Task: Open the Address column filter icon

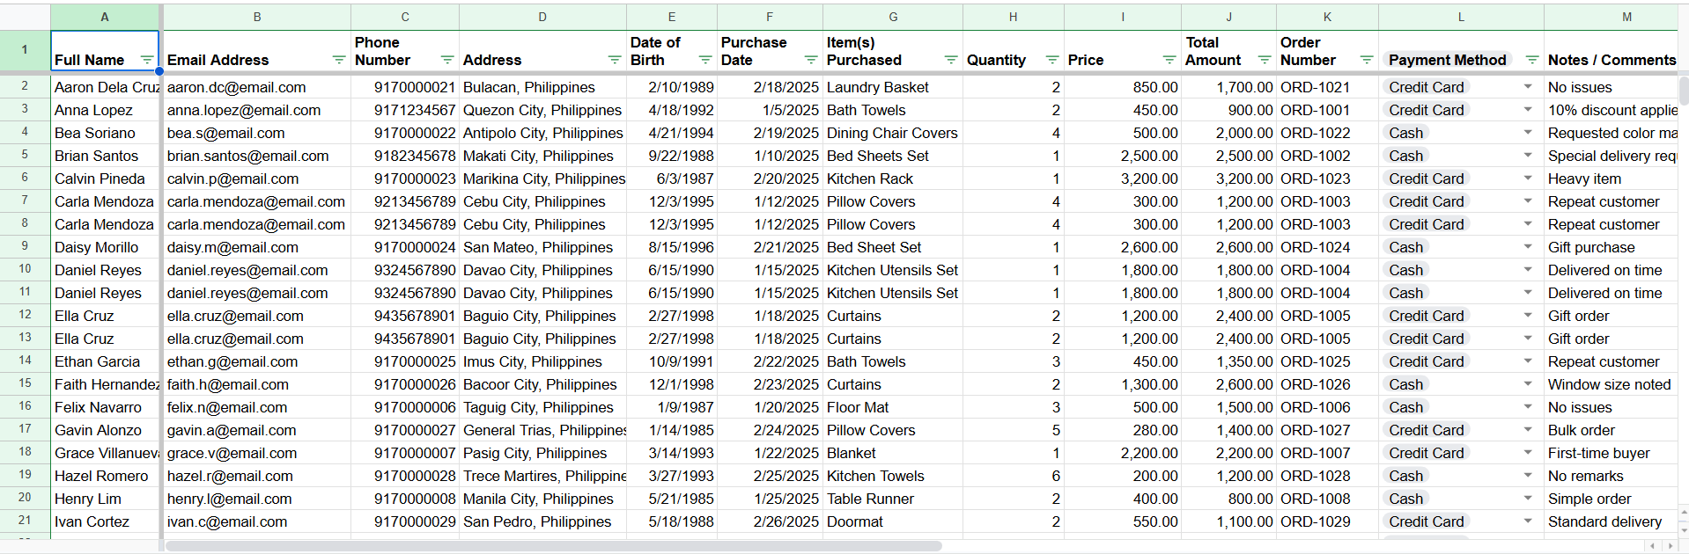Action: (615, 60)
